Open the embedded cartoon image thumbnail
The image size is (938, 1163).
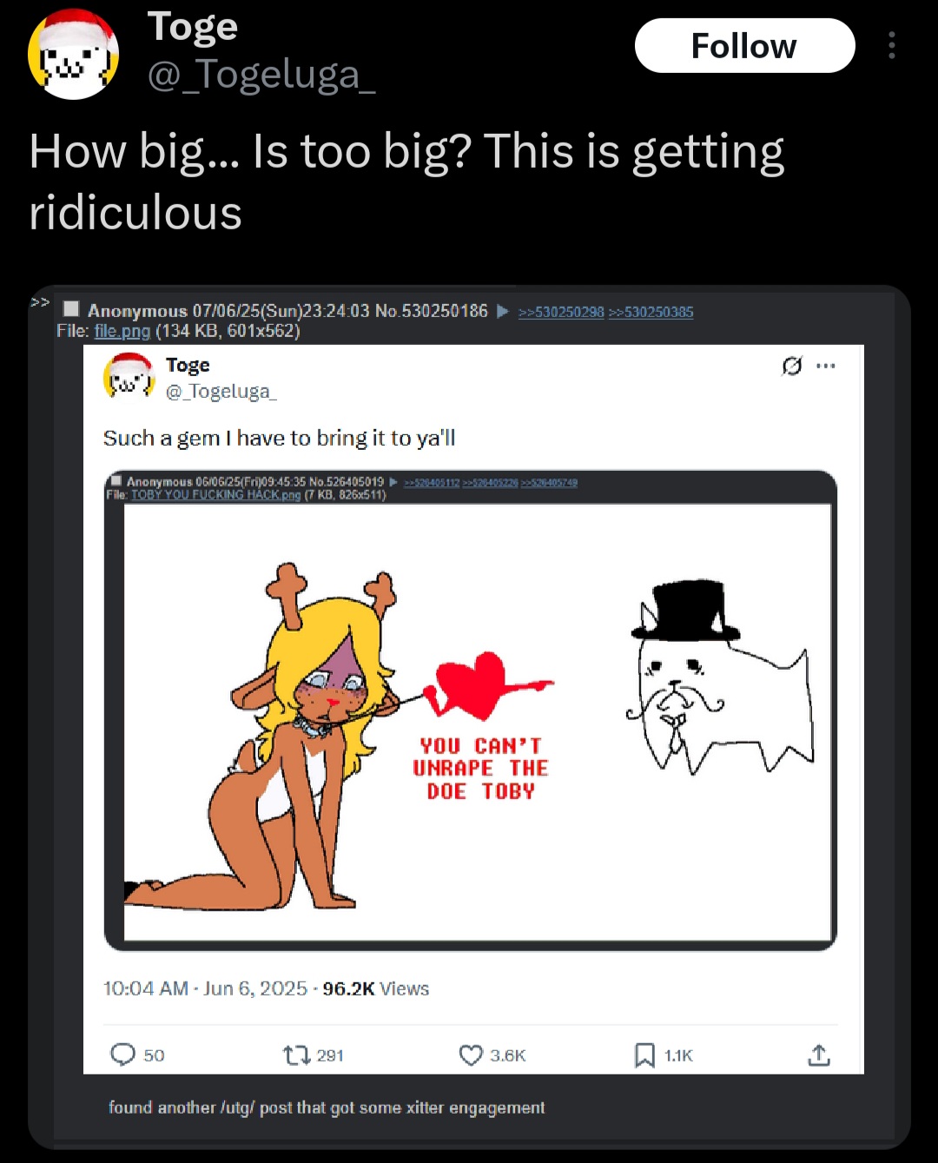[x=478, y=722]
